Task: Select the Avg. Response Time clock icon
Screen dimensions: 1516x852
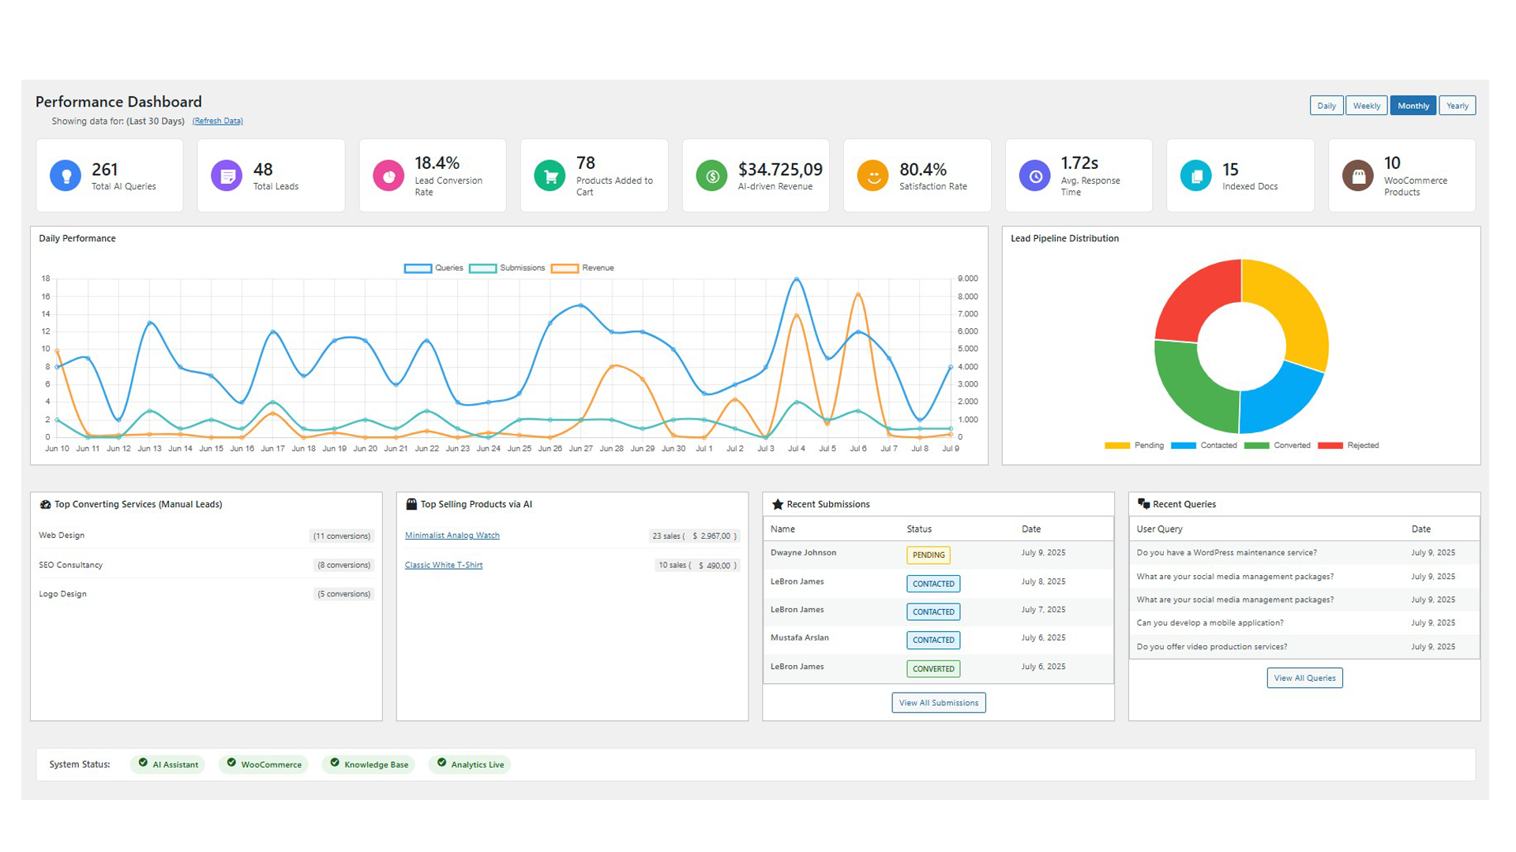Action: click(x=1034, y=175)
